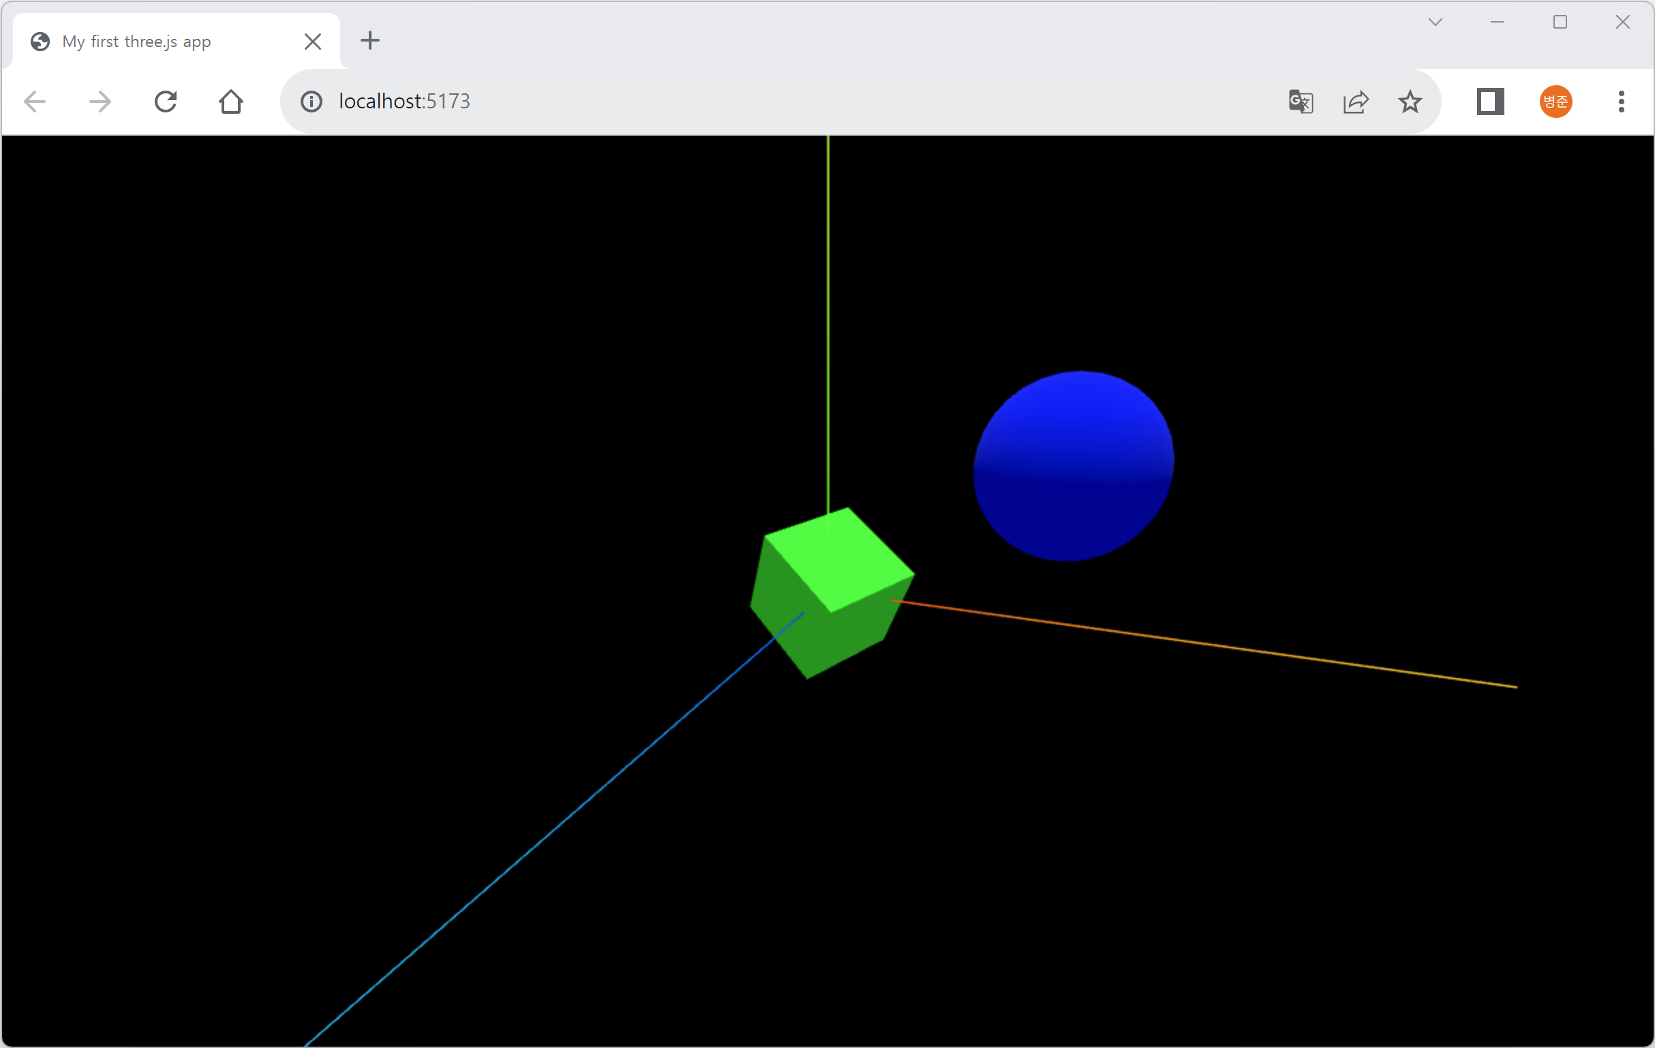The width and height of the screenshot is (1655, 1048).
Task: Open the orange profile avatar
Action: [x=1555, y=102]
